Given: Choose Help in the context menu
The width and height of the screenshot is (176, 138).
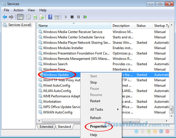Looking at the screenshot, I should (x=101, y=135).
